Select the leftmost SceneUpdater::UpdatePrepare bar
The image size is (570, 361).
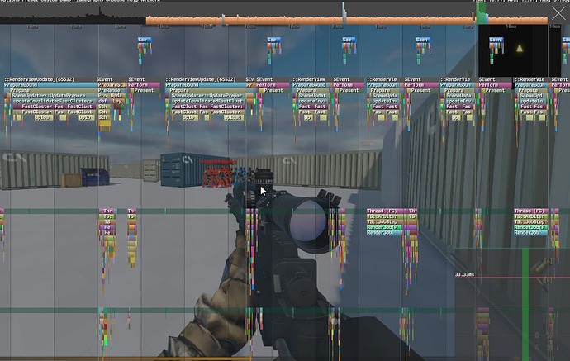click(49, 96)
